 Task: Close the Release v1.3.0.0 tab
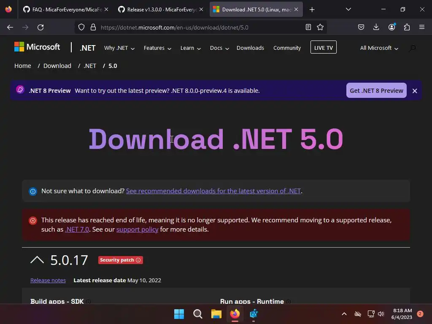point(201,9)
